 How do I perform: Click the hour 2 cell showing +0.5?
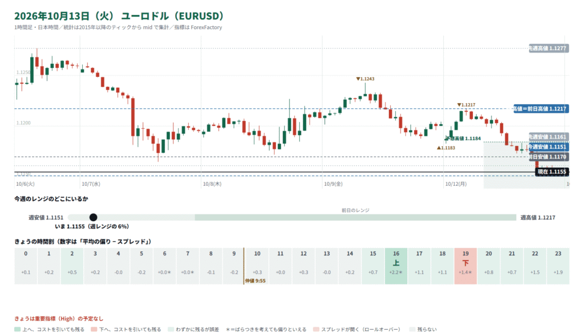pos(72,266)
